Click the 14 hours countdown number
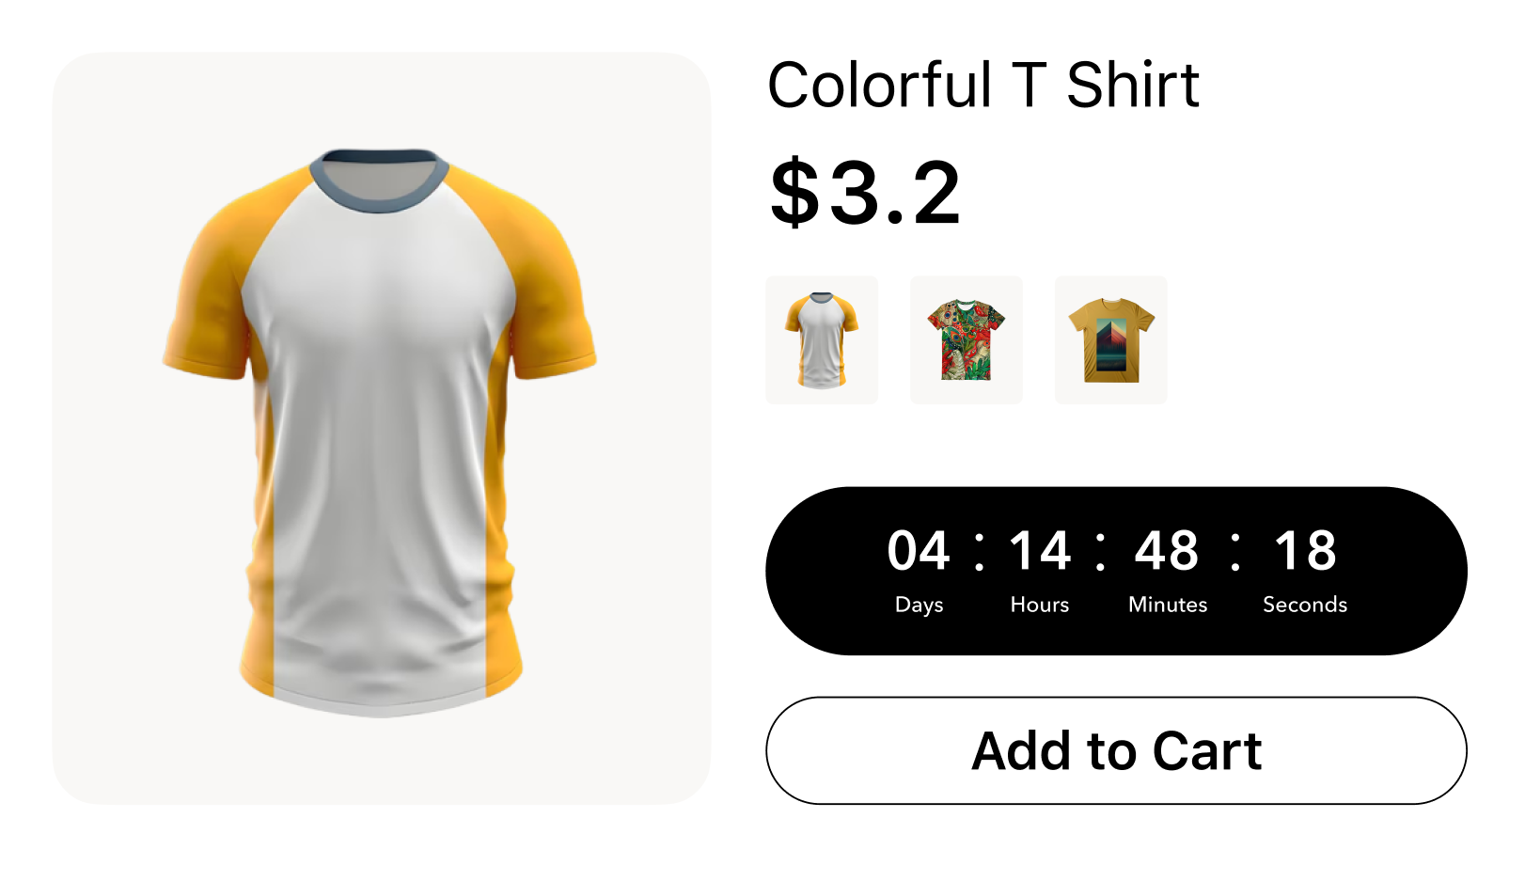The width and height of the screenshot is (1525, 881). [x=1040, y=551]
